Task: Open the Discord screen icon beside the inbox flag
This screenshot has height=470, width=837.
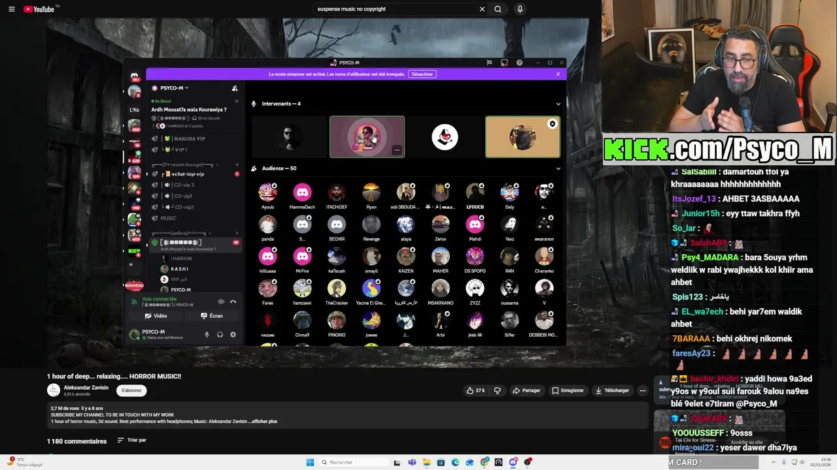Action: (504, 63)
